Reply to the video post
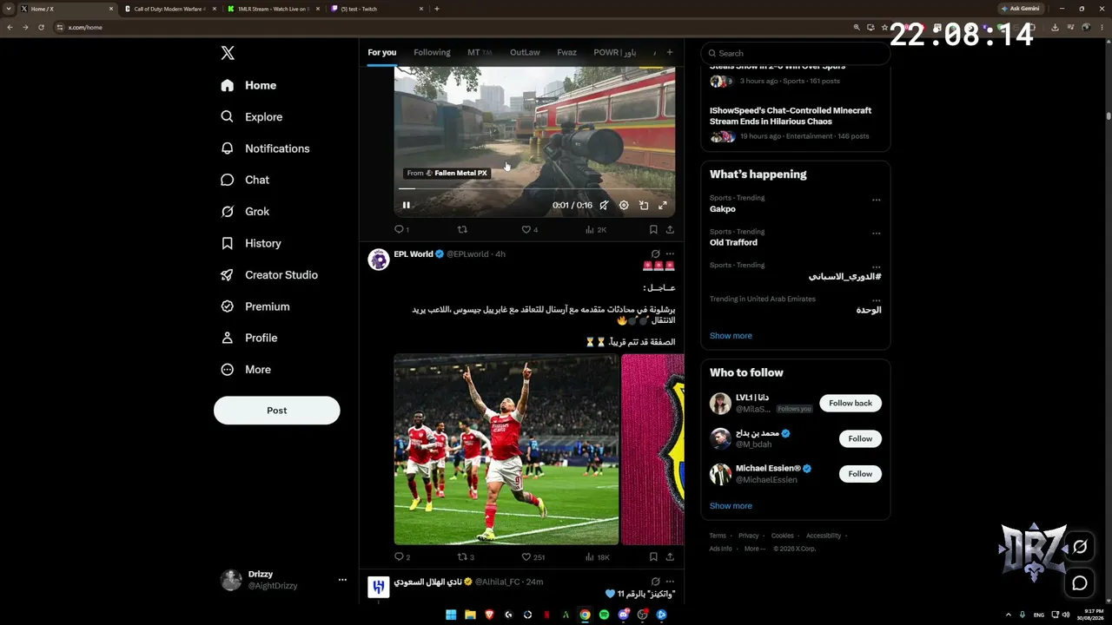 tap(401, 230)
